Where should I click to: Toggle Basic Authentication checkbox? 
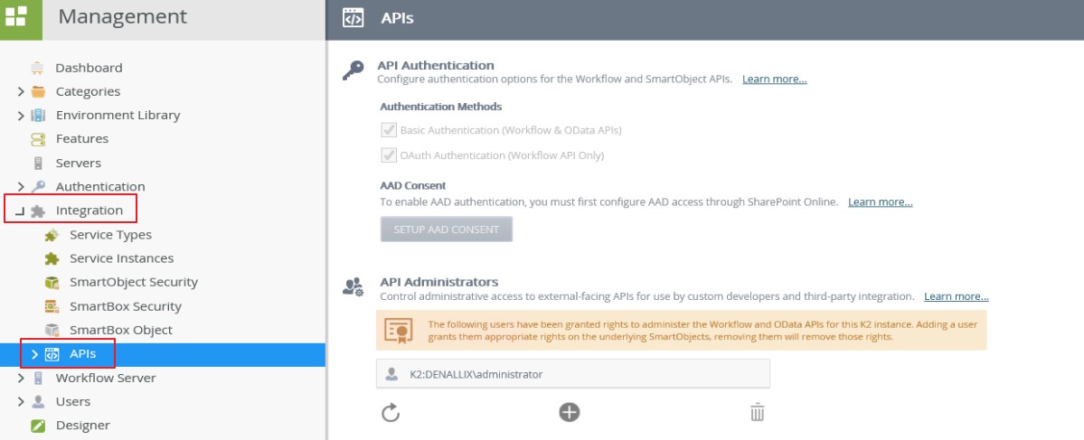click(x=388, y=130)
